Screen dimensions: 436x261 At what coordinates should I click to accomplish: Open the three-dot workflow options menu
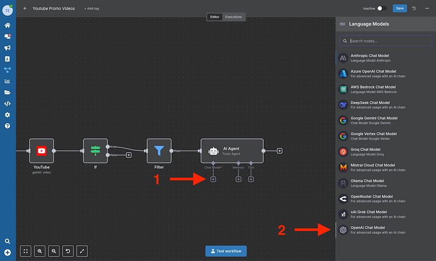(427, 9)
